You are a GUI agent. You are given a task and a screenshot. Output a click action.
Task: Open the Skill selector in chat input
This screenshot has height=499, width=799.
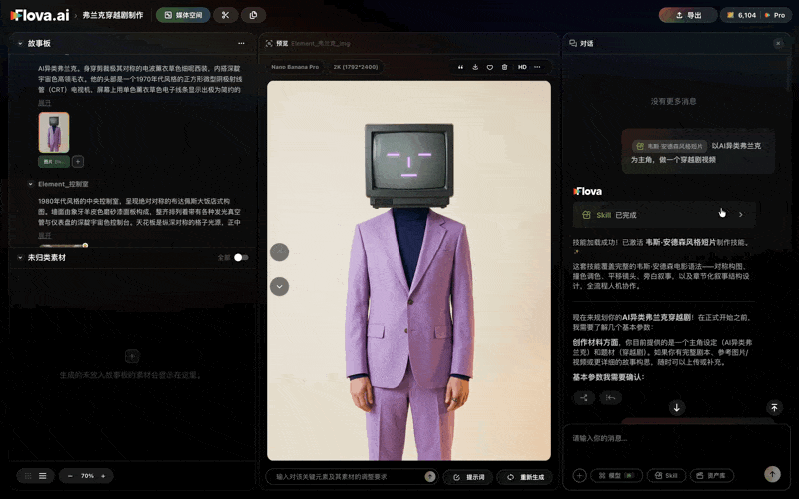666,476
